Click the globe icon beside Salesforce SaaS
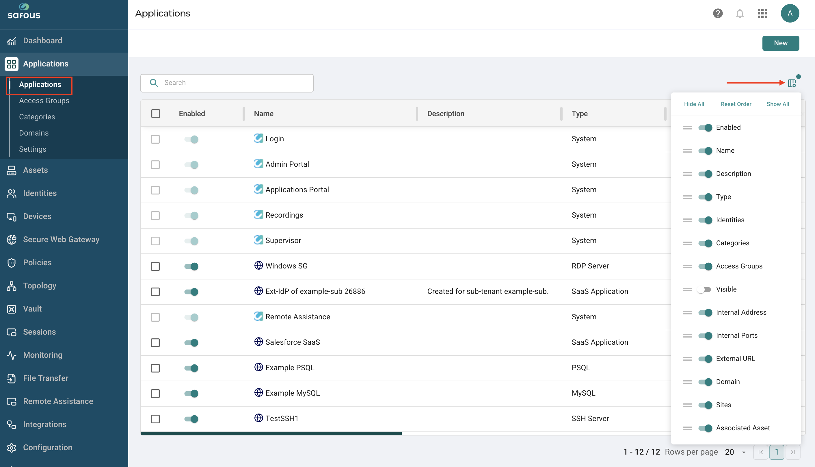Image resolution: width=815 pixels, height=467 pixels. click(258, 342)
